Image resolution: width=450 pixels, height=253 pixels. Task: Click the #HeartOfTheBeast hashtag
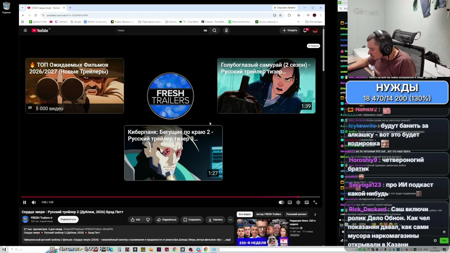(x=73, y=229)
